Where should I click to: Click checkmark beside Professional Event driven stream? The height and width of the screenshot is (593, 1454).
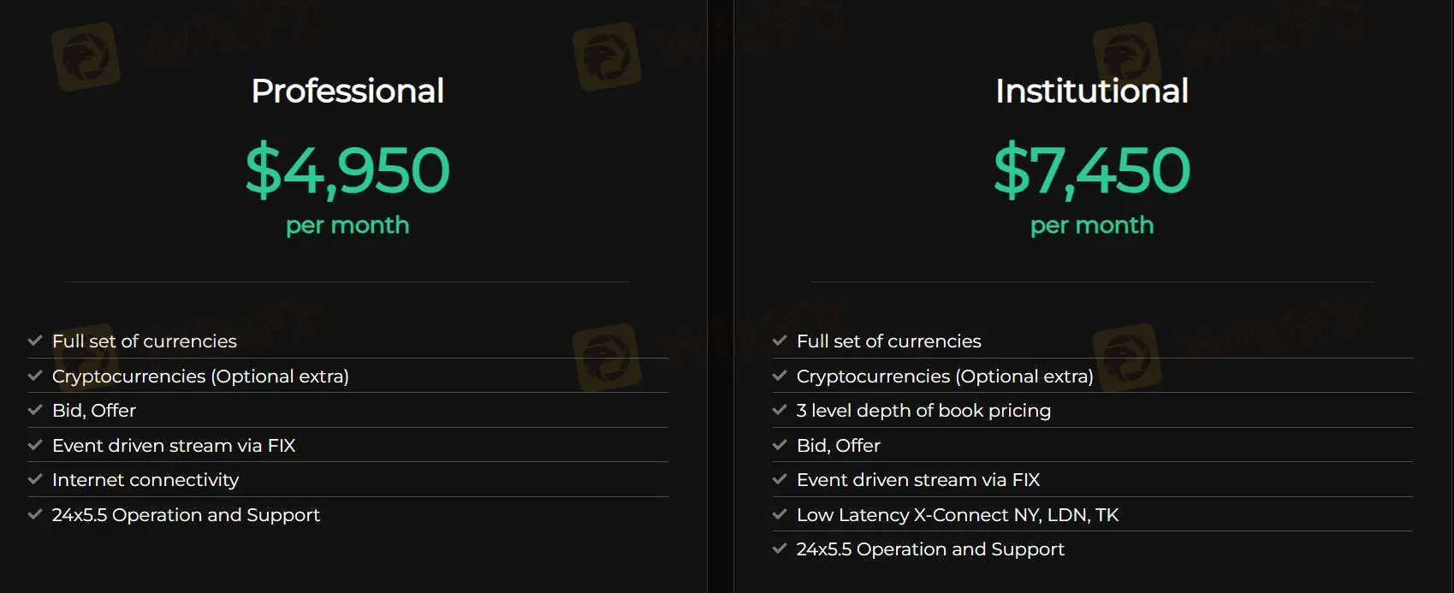tap(35, 445)
